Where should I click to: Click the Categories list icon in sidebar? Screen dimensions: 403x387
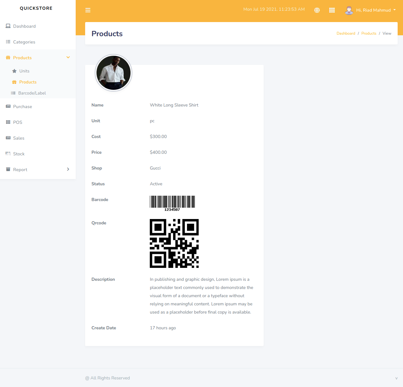pyautogui.click(x=8, y=42)
